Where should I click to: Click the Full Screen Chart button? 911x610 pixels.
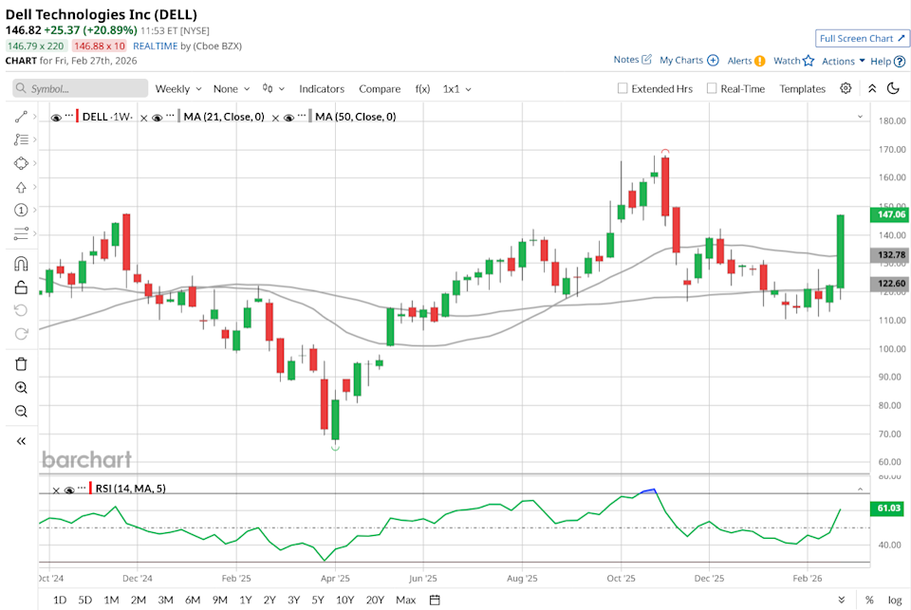pyautogui.click(x=862, y=38)
